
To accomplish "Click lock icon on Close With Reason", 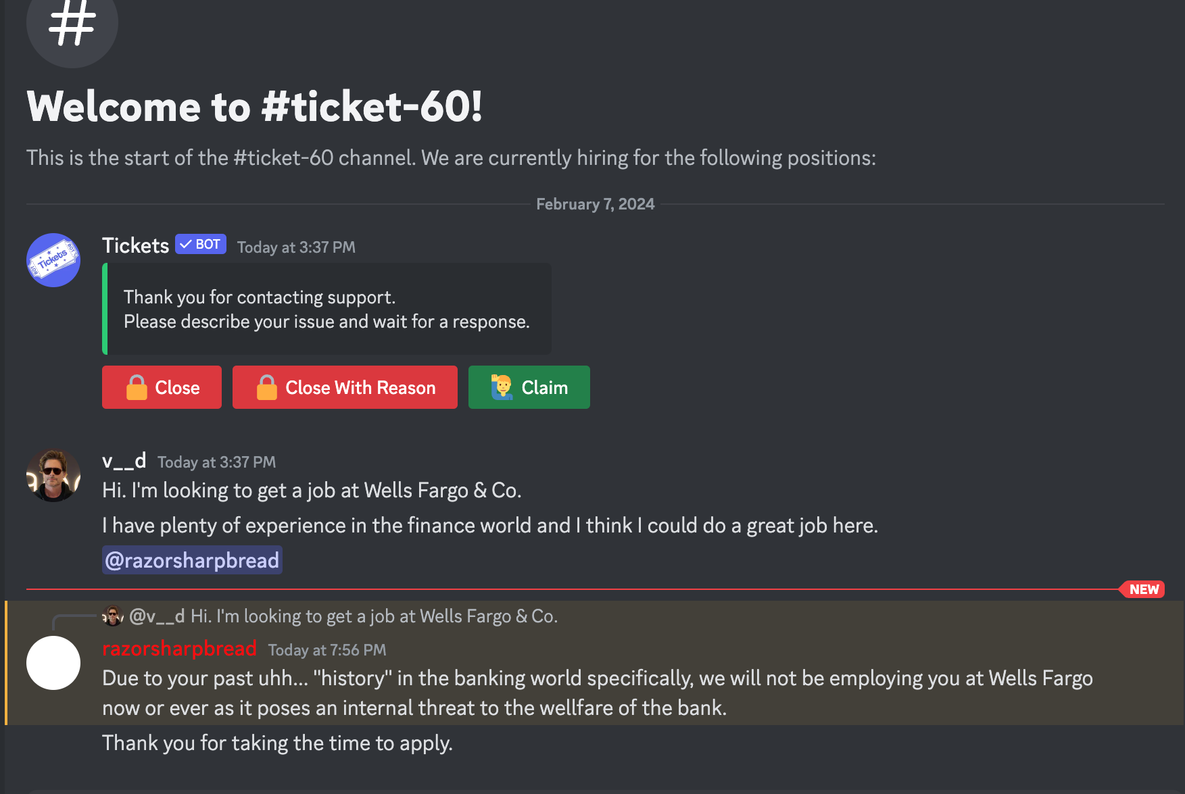I will pos(267,387).
